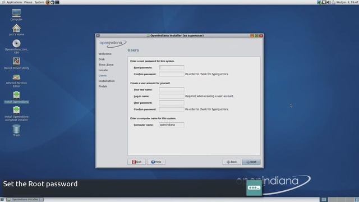359x202 pixels.
Task: Open the Places menu
Action: click(28, 2)
